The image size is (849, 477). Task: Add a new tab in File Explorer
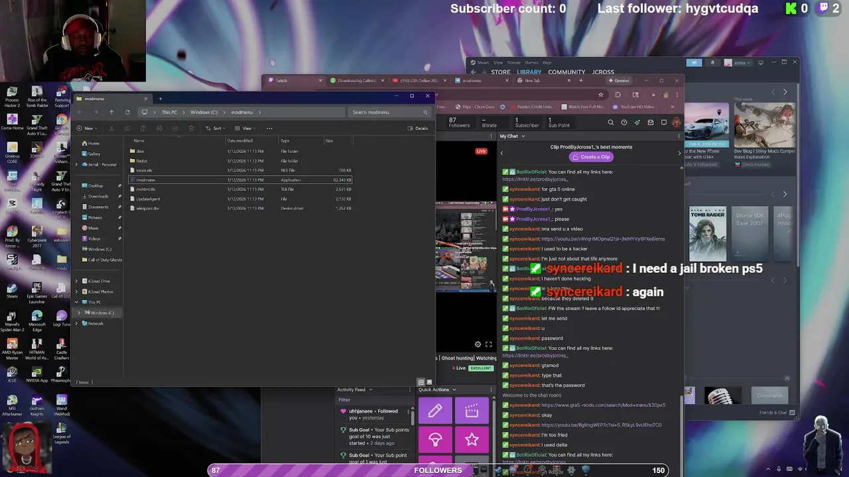coord(160,99)
